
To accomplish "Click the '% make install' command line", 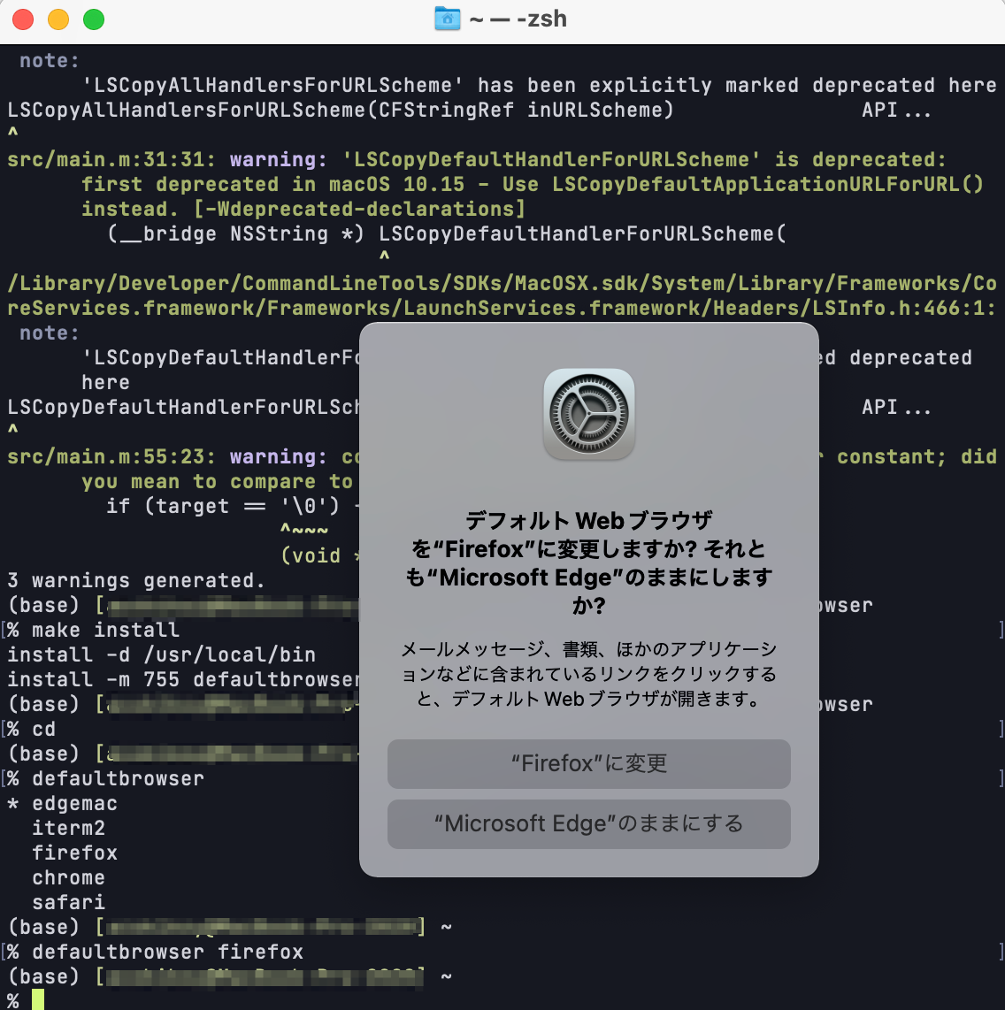I will point(94,630).
